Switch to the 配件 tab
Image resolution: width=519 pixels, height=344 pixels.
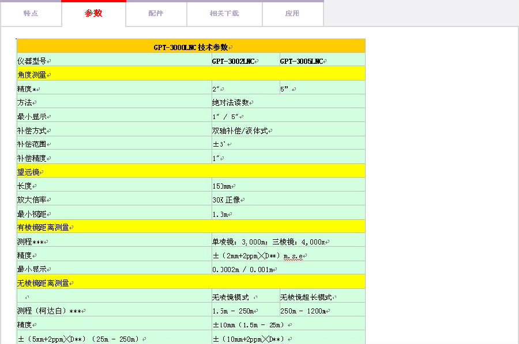(156, 13)
